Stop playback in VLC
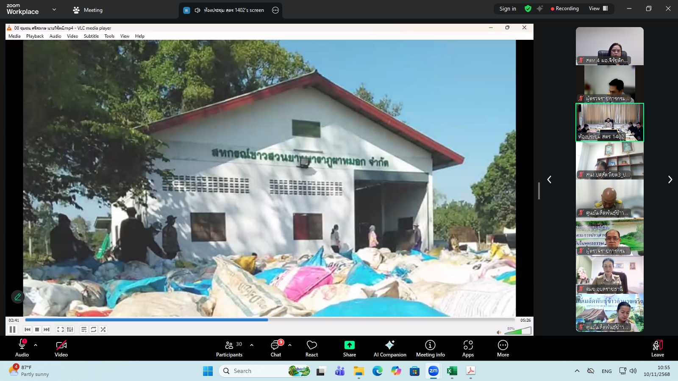Viewport: 678px width, 381px height. coord(37,329)
